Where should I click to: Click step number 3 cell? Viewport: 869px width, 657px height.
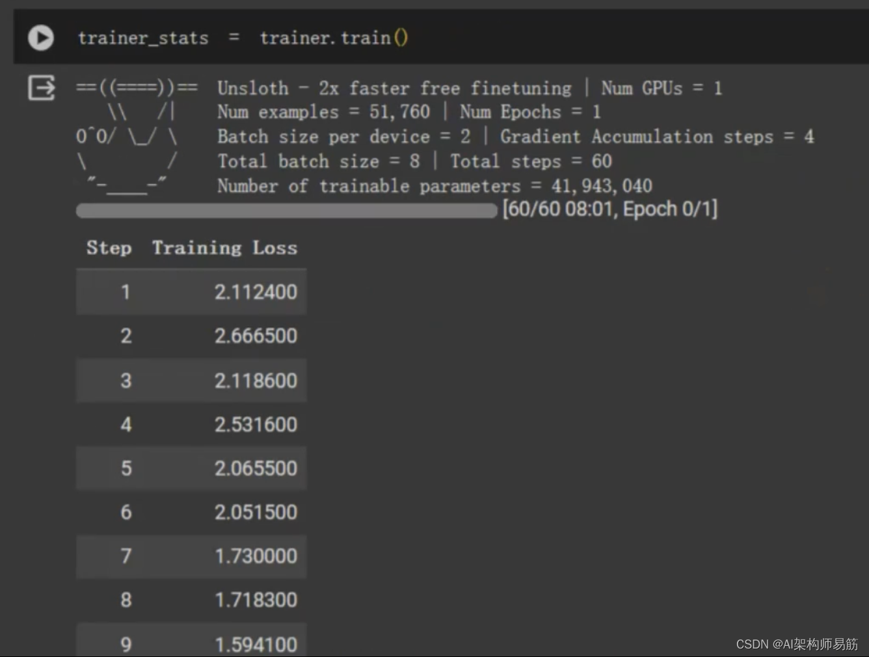click(126, 380)
